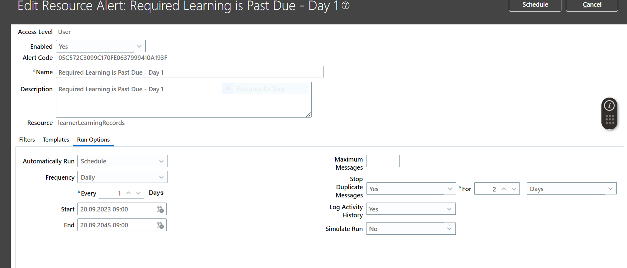Open the Start date calendar picker
Screen dimensions: 627x268
click(x=160, y=209)
